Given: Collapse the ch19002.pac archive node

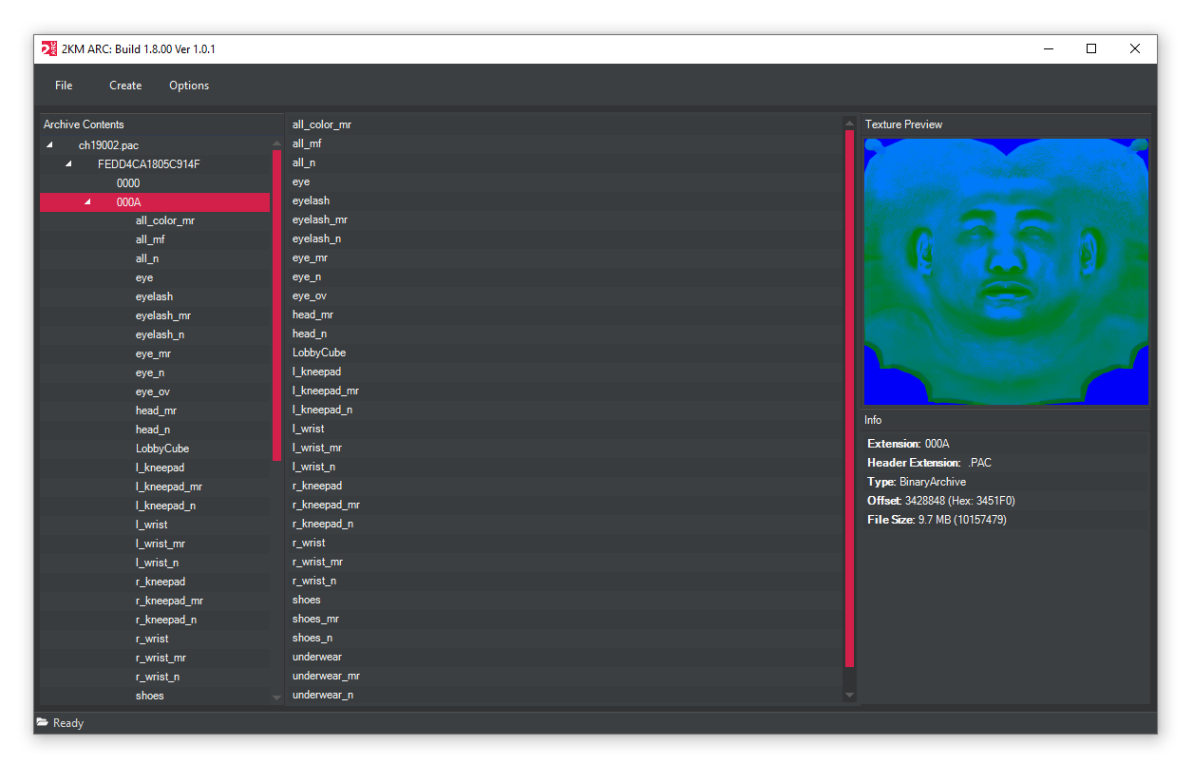Looking at the screenshot, I should pyautogui.click(x=49, y=144).
